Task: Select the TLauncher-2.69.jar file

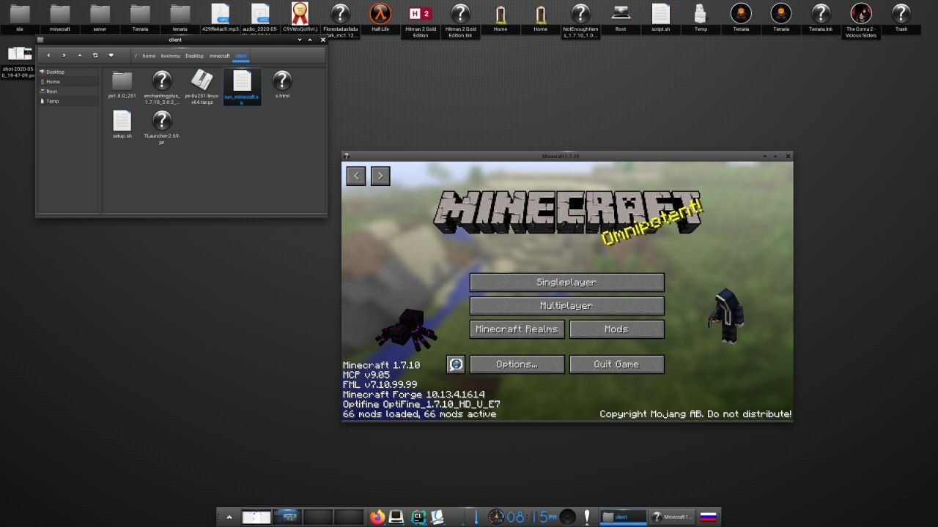Action: click(x=162, y=127)
